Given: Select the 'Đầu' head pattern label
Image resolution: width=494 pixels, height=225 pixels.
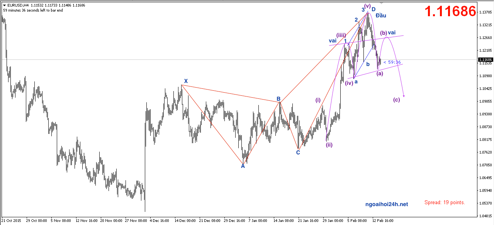Looking at the screenshot, I should click(x=381, y=15).
